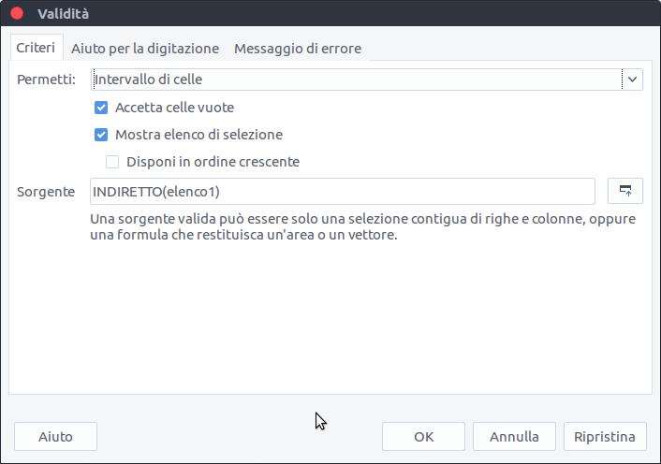This screenshot has width=661, height=464.
Task: Switch to the Criteri tab
Action: click(36, 48)
